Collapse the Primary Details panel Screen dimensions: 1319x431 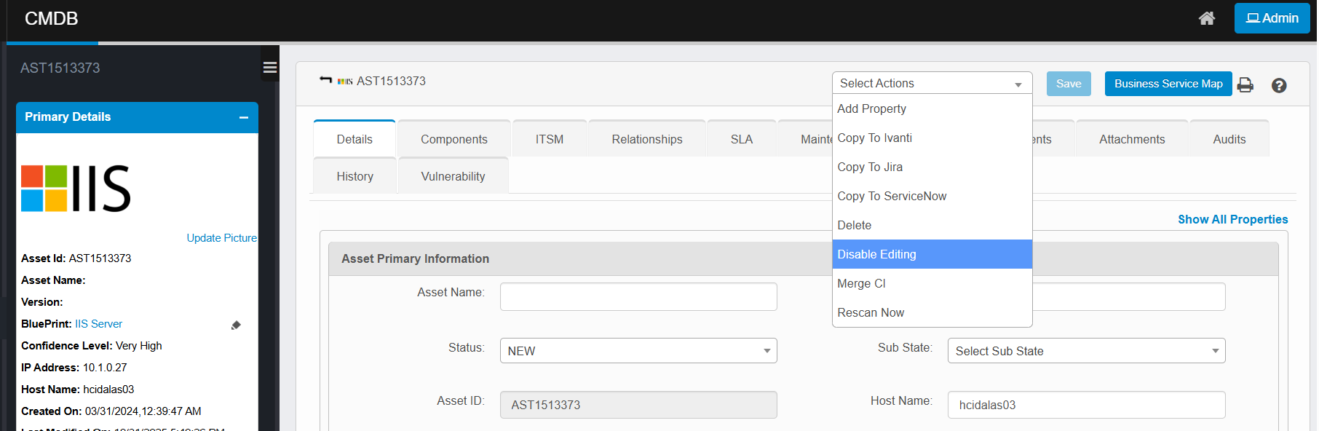coord(244,117)
